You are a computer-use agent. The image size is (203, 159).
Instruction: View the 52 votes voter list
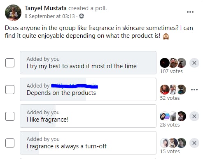(x=170, y=98)
